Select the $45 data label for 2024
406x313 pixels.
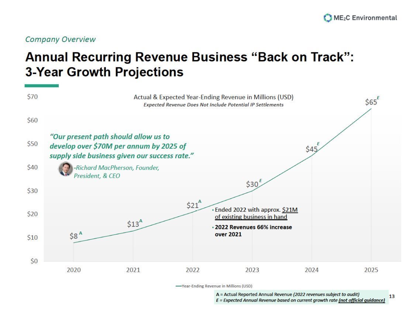click(312, 149)
